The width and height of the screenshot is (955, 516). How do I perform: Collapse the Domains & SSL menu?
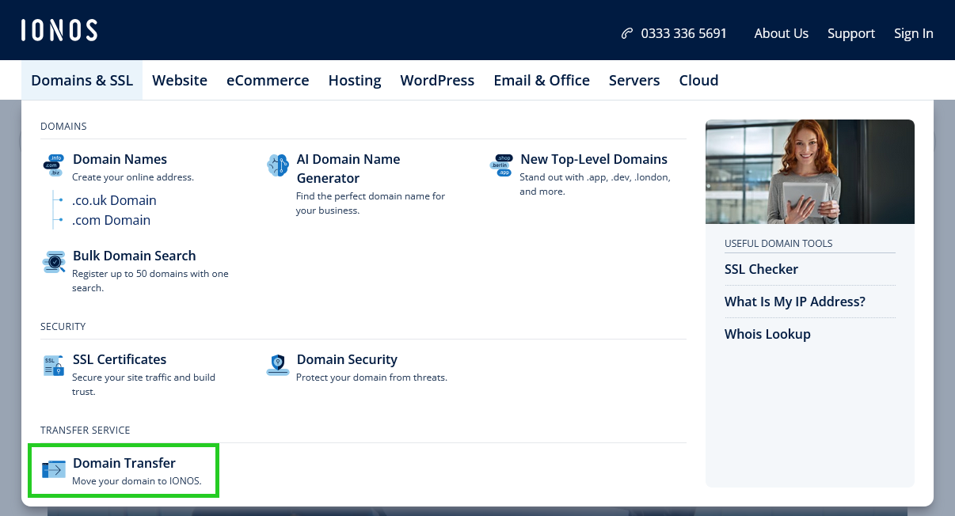point(82,80)
